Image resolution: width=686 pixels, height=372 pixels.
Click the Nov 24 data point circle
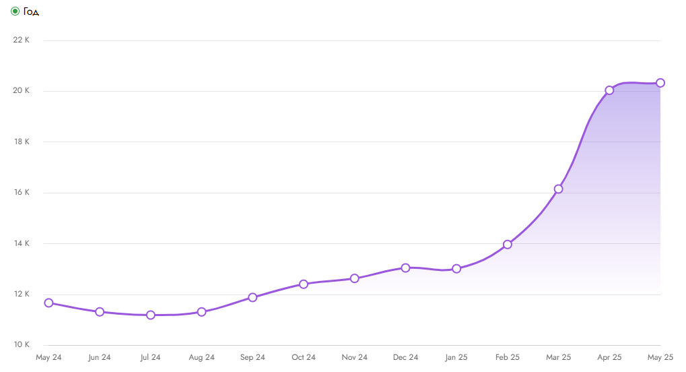pyautogui.click(x=355, y=278)
